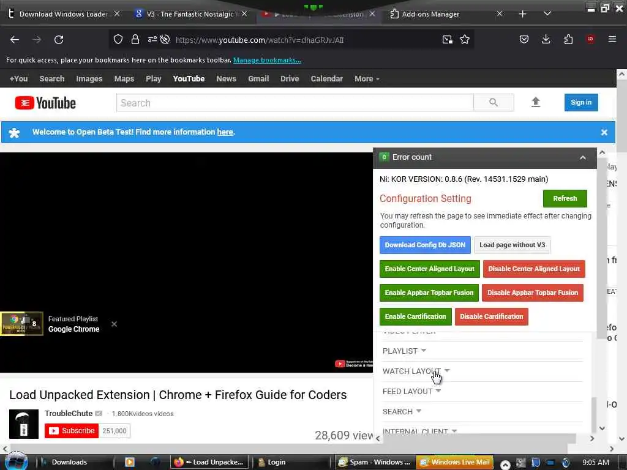Collapse the Error count panel
This screenshot has width=627, height=470.
[583, 157]
